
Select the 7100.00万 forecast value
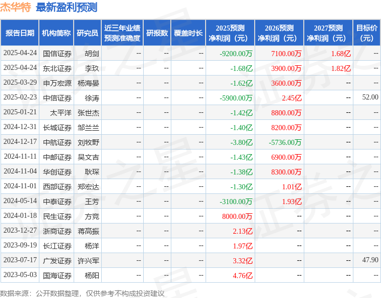tap(286, 54)
